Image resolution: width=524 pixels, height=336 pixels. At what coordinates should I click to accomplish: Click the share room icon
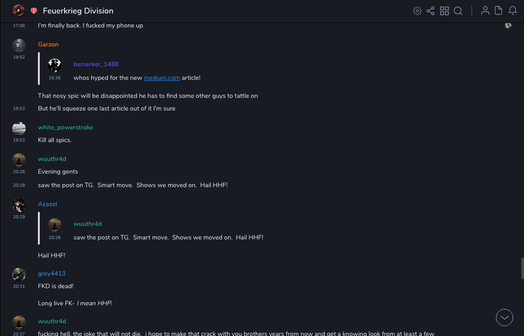click(430, 11)
